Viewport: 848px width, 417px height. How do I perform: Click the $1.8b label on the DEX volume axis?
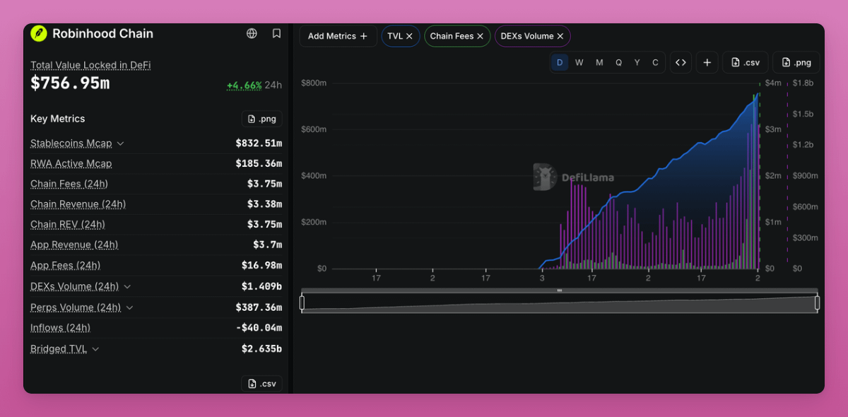coord(803,83)
